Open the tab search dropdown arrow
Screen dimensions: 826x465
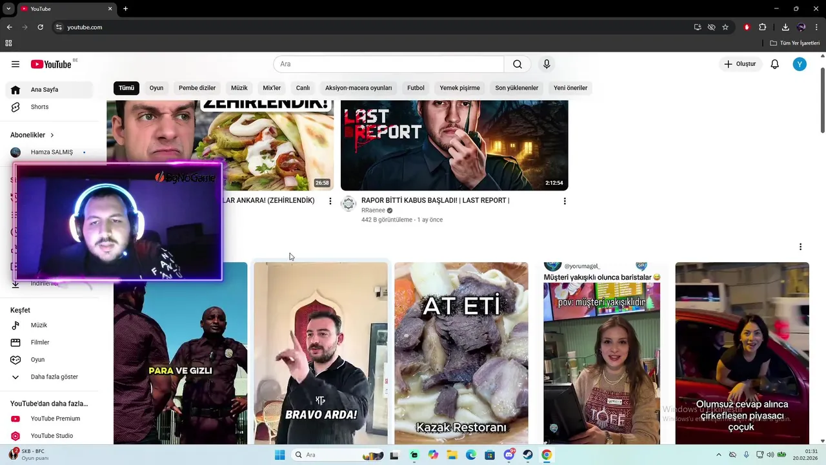pyautogui.click(x=8, y=8)
